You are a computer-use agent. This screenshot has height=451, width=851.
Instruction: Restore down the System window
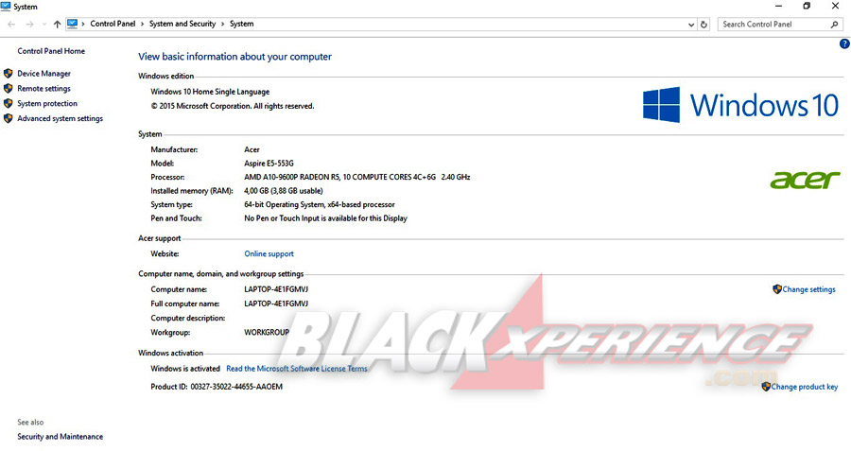pos(808,6)
